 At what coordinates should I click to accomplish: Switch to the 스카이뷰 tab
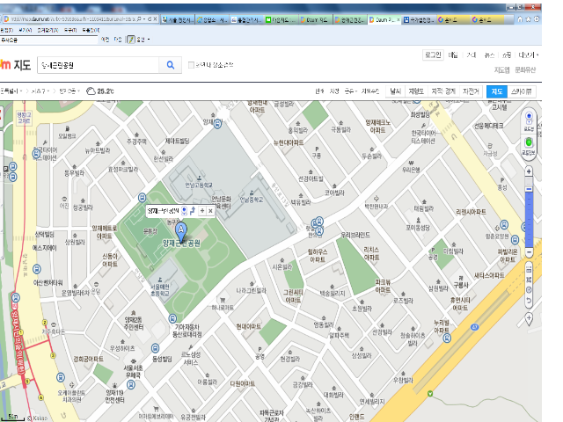tap(523, 91)
